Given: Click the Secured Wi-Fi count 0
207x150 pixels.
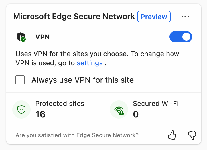Looking at the screenshot, I should click(x=136, y=114).
